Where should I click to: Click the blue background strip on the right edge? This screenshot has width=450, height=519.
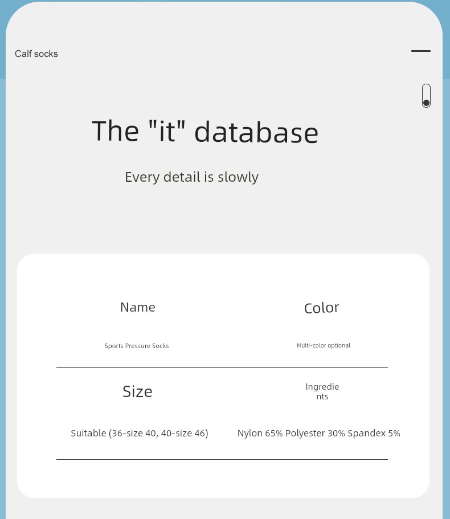tap(446, 285)
